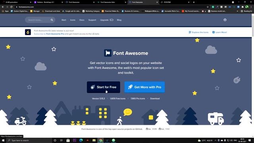Click the white camper van icon
The image size is (254, 143).
[216, 118]
